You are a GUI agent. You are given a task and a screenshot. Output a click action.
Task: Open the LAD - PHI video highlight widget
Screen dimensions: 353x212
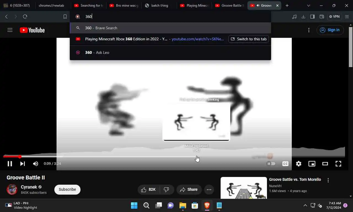[x=22, y=205]
